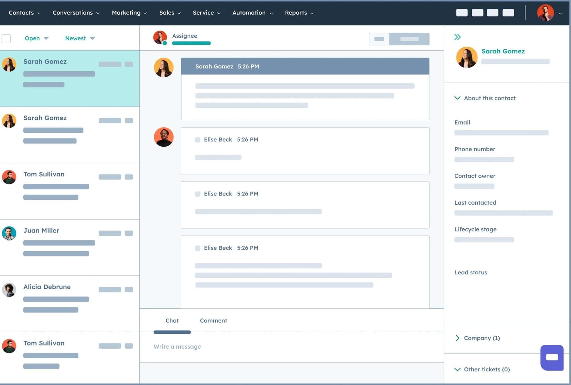This screenshot has height=385, width=571.
Task: Click the user profile avatar in top bar
Action: [546, 13]
